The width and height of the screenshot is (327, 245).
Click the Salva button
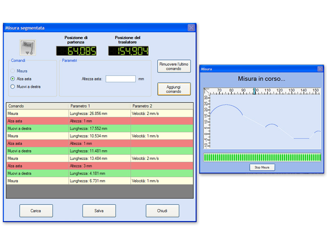99,211
